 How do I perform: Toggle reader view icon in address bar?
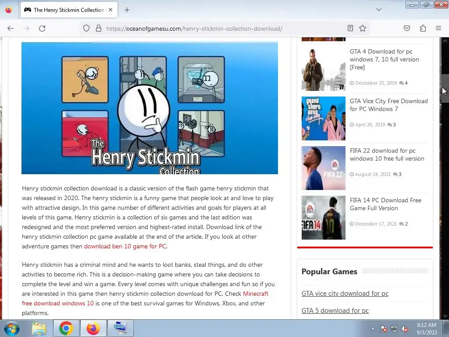[350, 29]
